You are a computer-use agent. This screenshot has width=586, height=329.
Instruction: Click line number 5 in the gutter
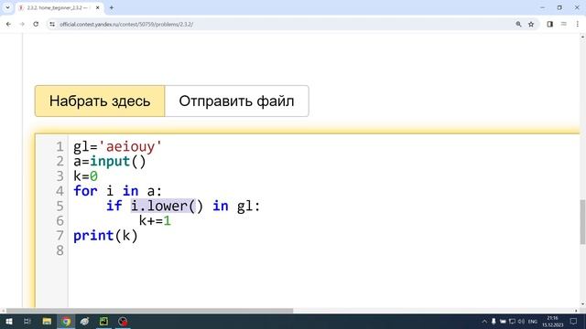click(x=60, y=206)
